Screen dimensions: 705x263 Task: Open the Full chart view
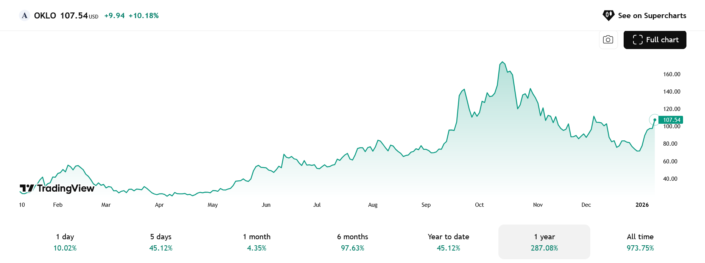coord(655,40)
